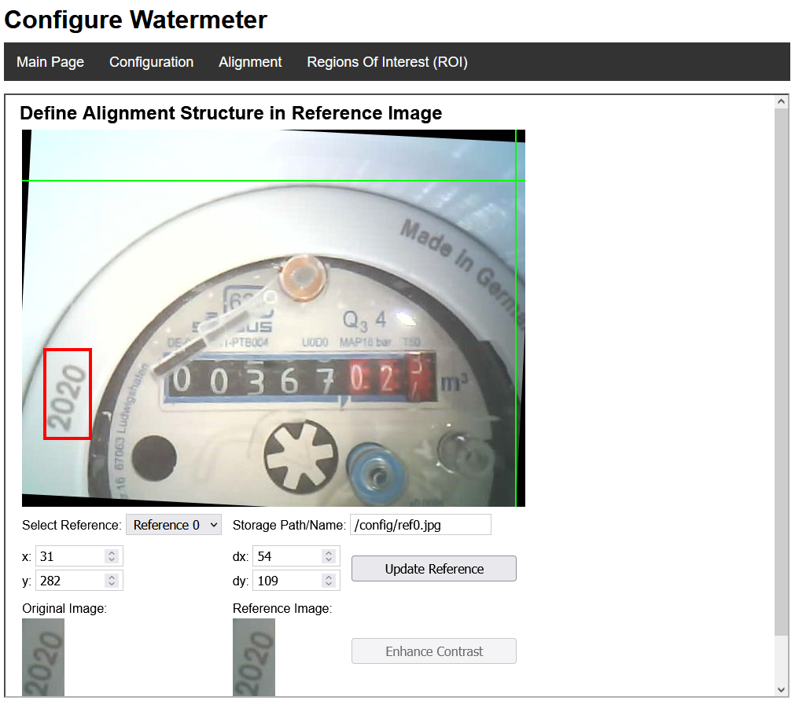Click the scrollbar down arrow
The image size is (795, 704).
click(x=782, y=689)
